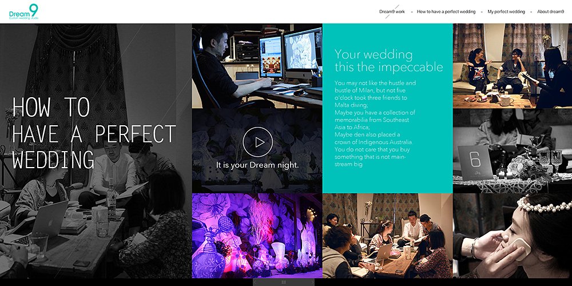Open My perfect wedding page
The image size is (572, 286).
point(506,11)
